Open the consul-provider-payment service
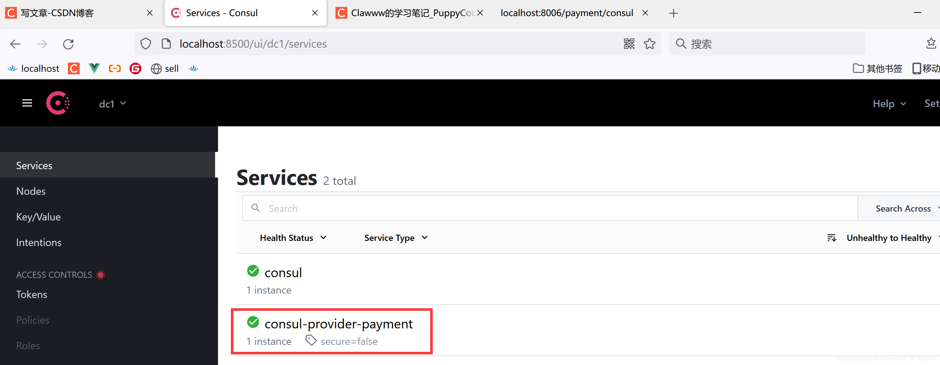The image size is (940, 365). (x=338, y=323)
